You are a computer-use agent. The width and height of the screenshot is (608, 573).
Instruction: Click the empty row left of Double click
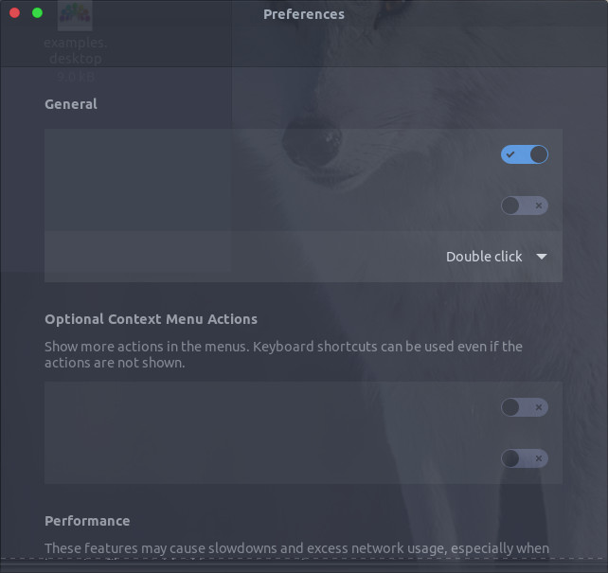coord(242,257)
